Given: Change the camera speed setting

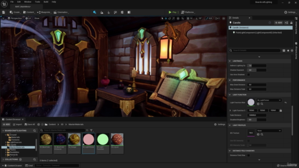Looking at the screenshot, I should (217, 19).
